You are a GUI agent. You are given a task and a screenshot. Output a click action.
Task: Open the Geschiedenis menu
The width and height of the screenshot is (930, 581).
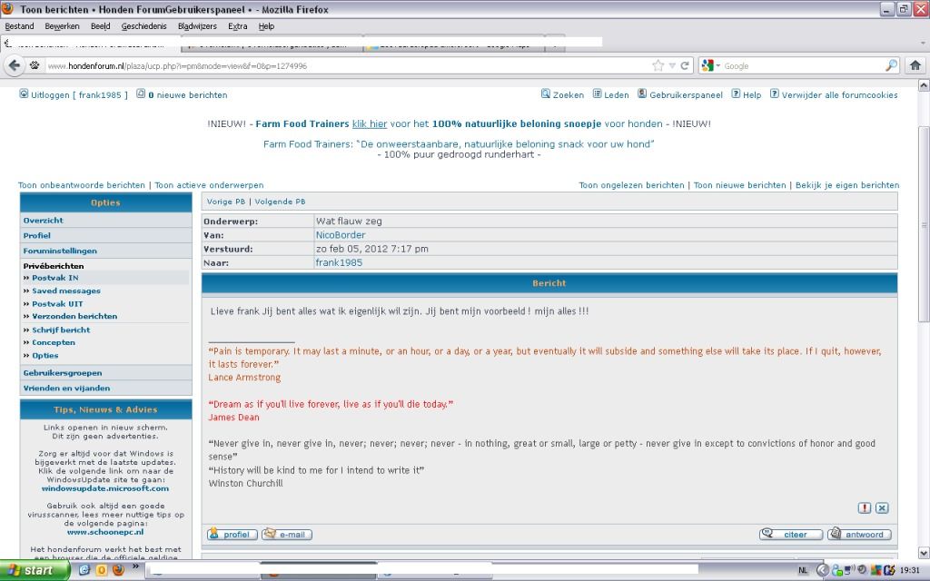(144, 26)
